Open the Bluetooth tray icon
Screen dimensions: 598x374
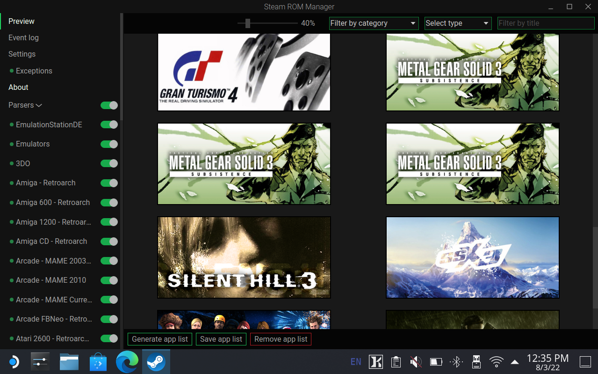pos(456,361)
